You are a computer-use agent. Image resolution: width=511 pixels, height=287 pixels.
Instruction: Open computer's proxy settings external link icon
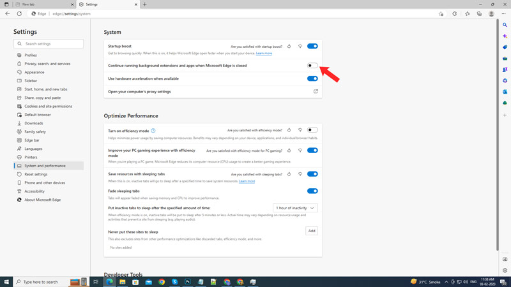coord(316,91)
